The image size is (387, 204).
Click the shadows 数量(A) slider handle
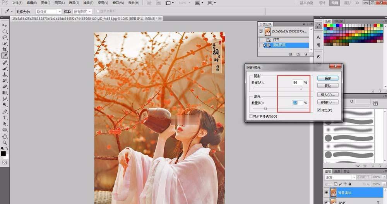[301, 88]
